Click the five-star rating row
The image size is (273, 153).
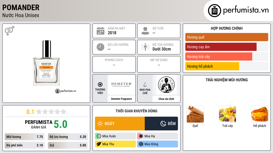point(51,112)
